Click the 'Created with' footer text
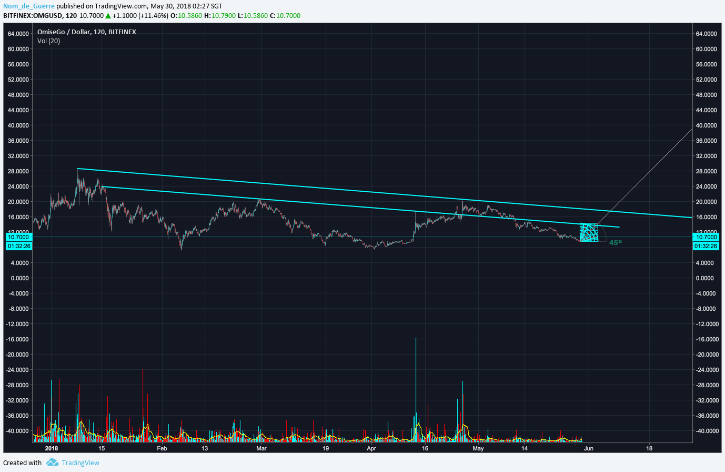This screenshot has height=472, width=725. click(x=22, y=463)
